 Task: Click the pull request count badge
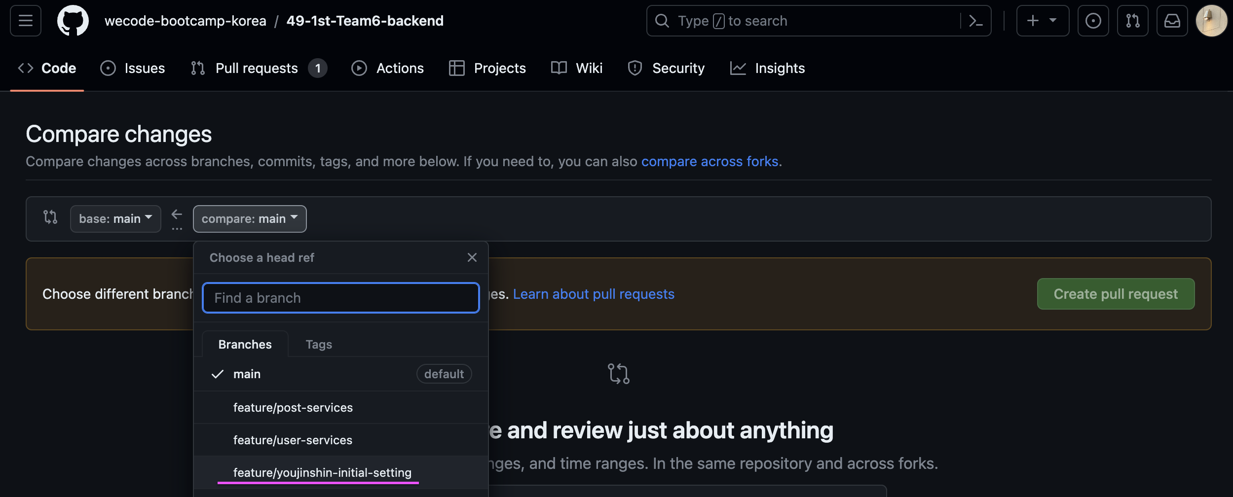click(x=318, y=68)
